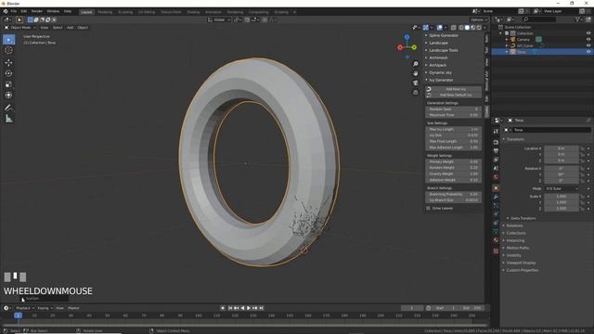This screenshot has height=334, width=594.
Task: Jump to the last frame
Action: 262,308
